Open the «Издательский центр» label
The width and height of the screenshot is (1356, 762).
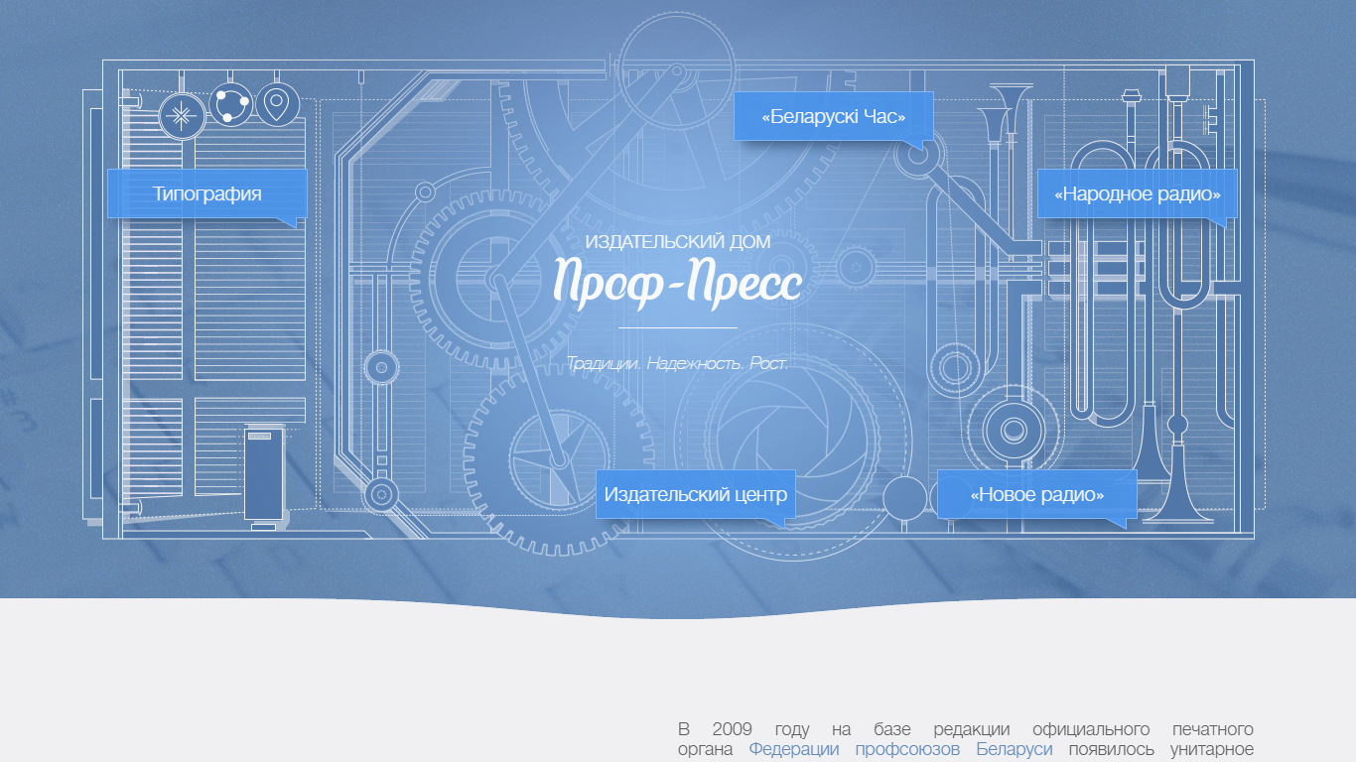tap(696, 494)
